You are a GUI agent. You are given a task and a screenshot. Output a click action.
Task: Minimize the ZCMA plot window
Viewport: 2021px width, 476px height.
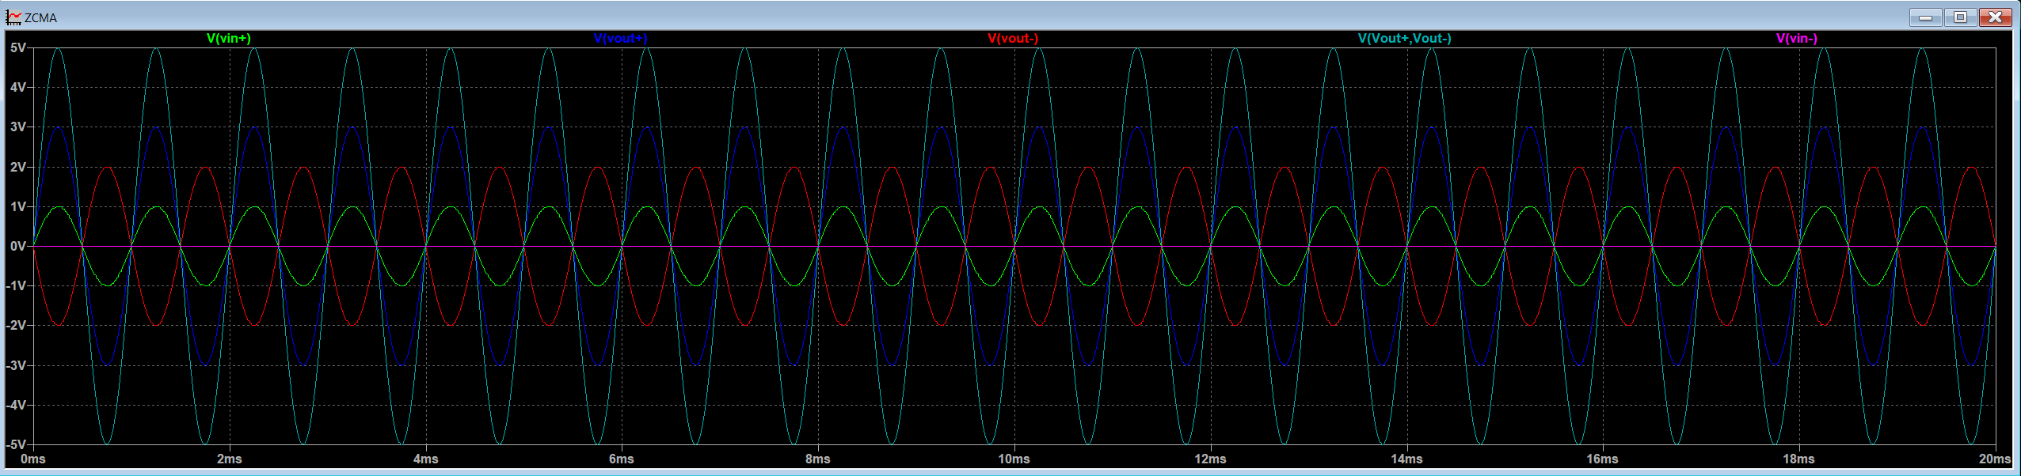click(1925, 17)
